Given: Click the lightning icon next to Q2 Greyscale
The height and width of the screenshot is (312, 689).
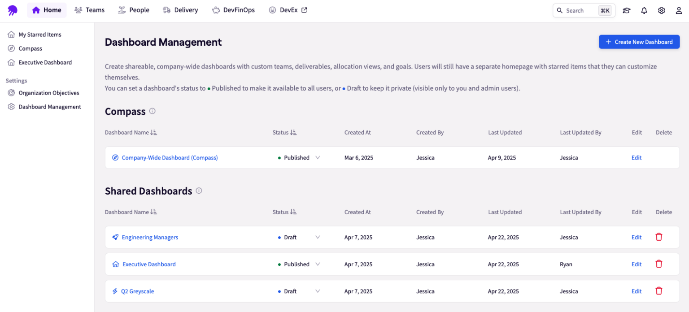Looking at the screenshot, I should point(116,291).
